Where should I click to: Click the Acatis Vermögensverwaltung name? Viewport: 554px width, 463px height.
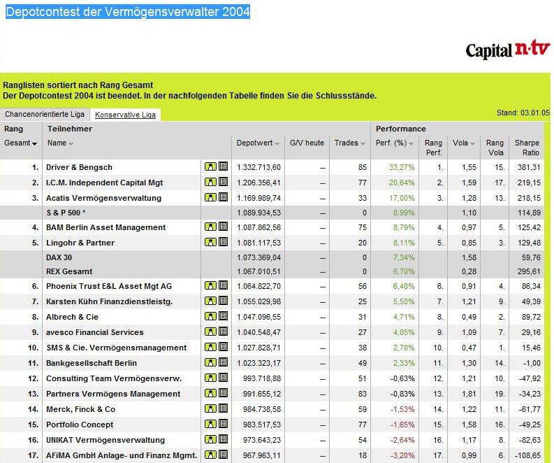coord(103,198)
